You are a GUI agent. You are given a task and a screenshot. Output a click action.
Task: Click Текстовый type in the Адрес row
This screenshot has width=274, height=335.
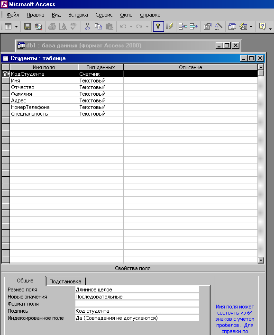100,100
